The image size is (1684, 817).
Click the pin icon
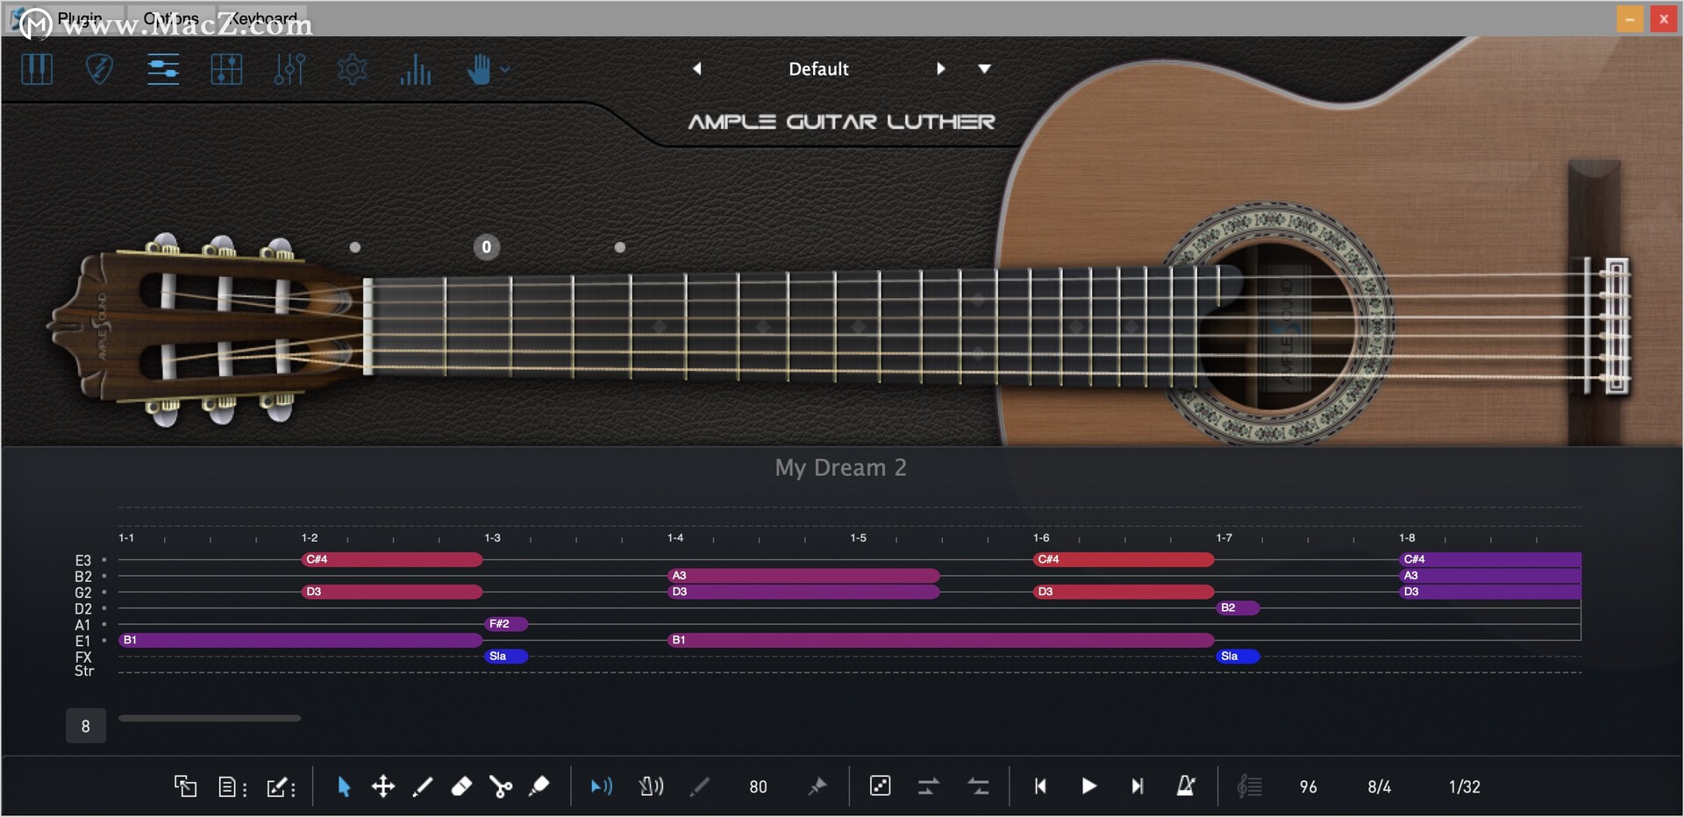click(817, 786)
